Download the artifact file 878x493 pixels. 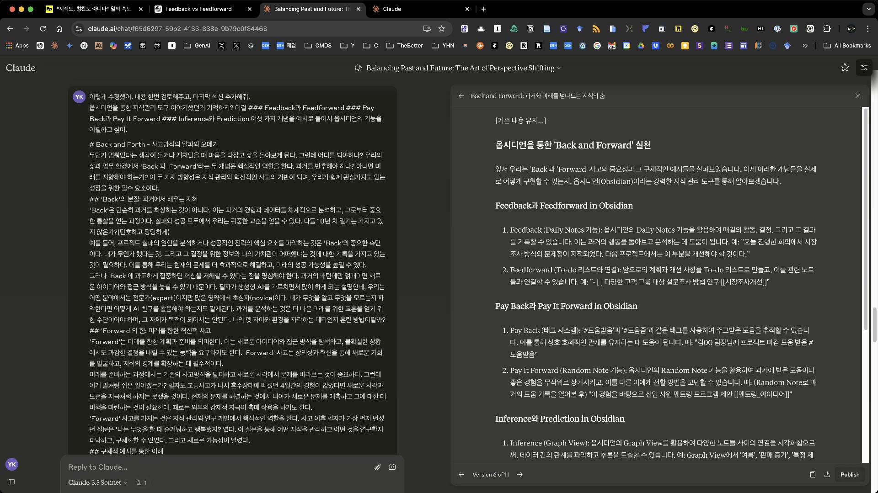click(x=827, y=474)
